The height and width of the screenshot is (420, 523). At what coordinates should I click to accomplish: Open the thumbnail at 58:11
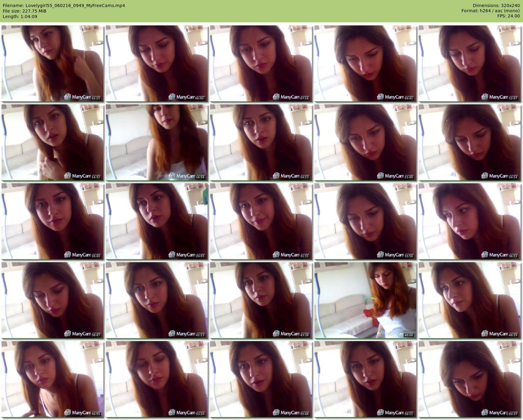point(365,379)
